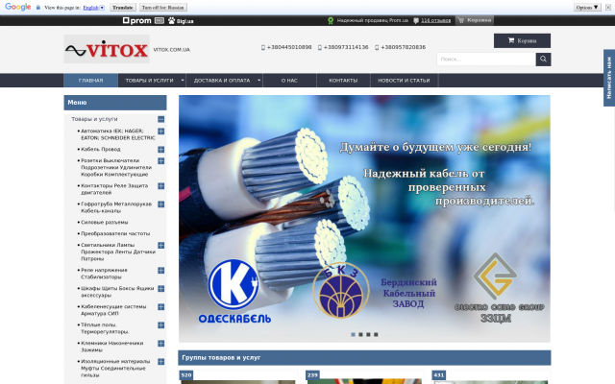Open Тёплые полы. Терморегуляторы link

(x=105, y=328)
